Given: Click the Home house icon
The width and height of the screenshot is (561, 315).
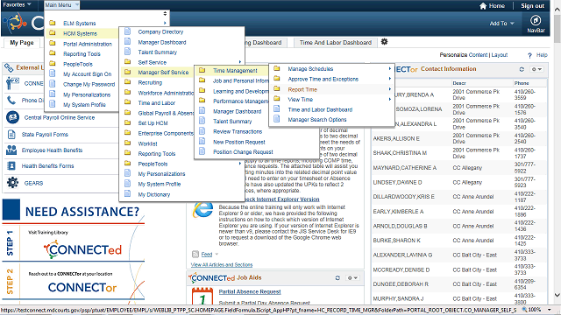Looking at the screenshot, I should click(483, 6).
